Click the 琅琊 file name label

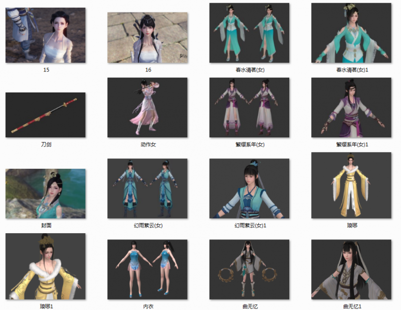pos(352,226)
